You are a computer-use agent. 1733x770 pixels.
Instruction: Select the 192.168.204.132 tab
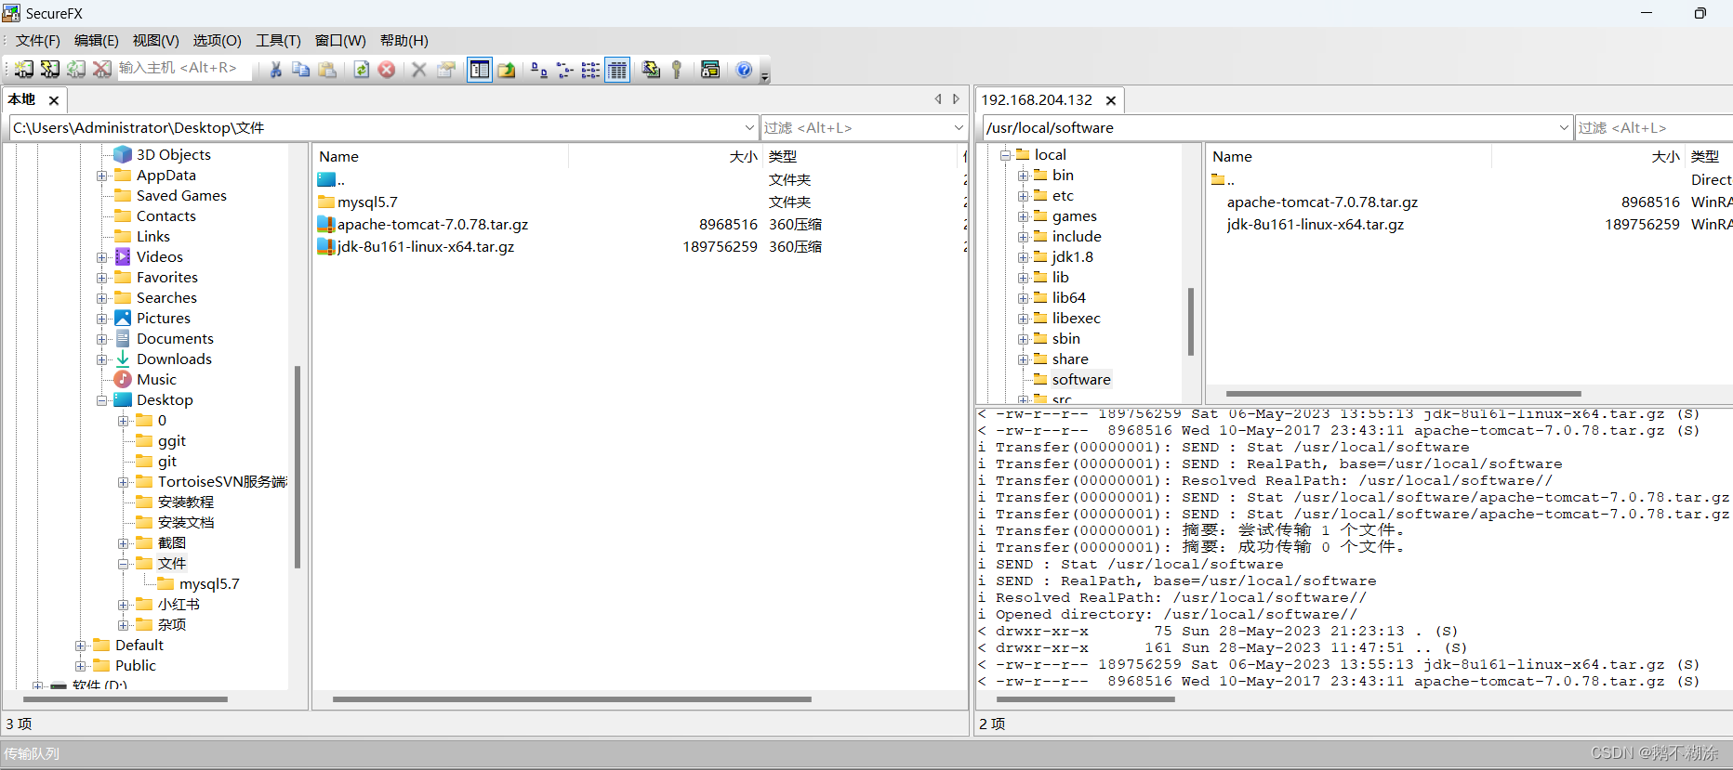[1037, 99]
